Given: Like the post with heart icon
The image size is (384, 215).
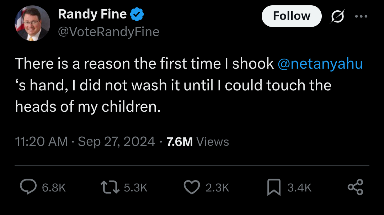Looking at the screenshot, I should coord(192,187).
